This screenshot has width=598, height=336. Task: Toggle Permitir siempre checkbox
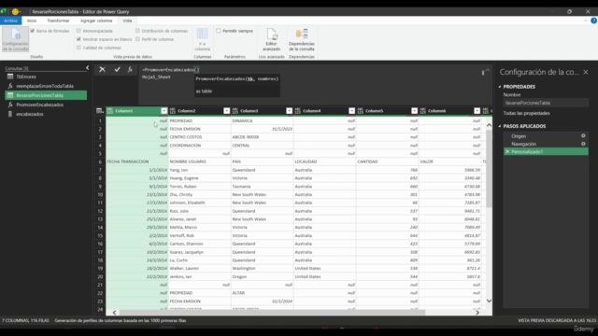(x=218, y=31)
